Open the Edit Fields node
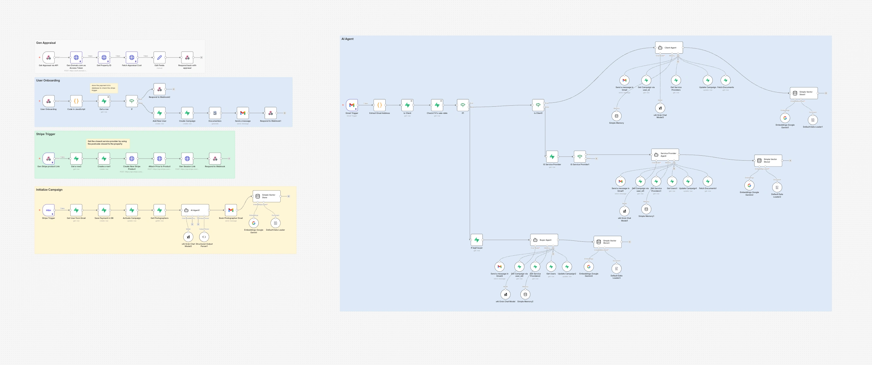Image resolution: width=872 pixels, height=365 pixels. pyautogui.click(x=159, y=58)
